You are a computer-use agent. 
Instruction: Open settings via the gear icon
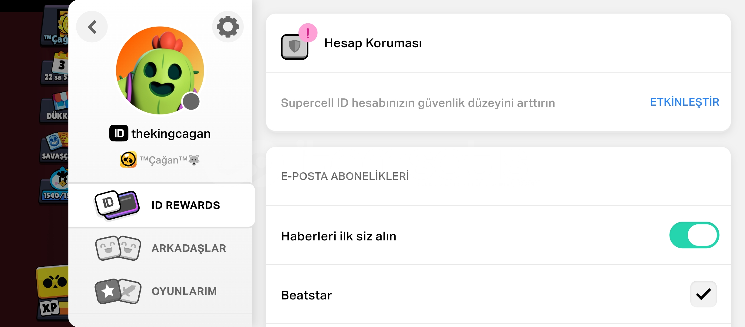pos(228,27)
